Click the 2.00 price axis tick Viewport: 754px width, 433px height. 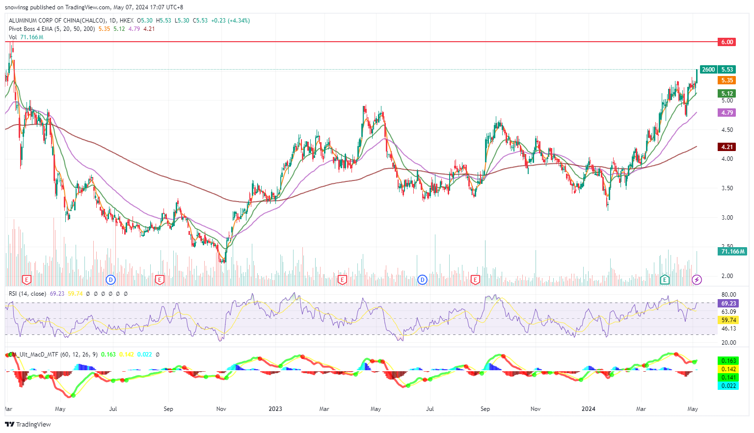(727, 276)
